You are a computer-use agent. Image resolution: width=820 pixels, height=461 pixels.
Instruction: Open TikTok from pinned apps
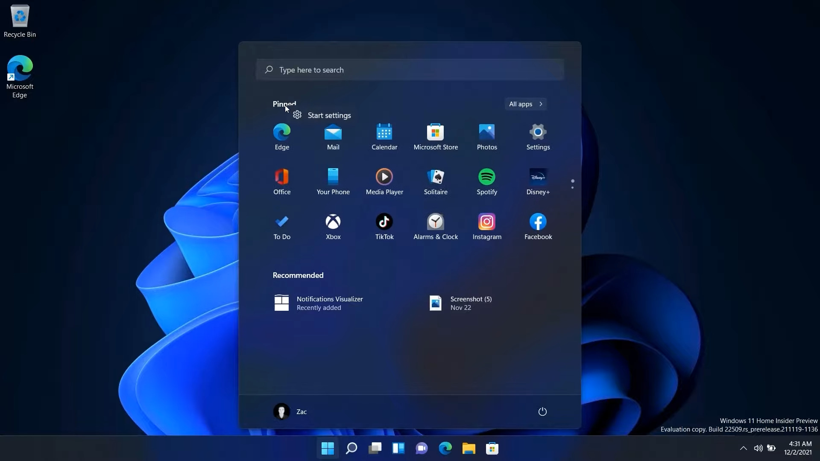384,227
